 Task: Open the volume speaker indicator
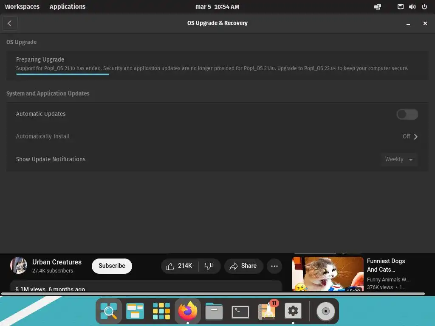point(412,7)
